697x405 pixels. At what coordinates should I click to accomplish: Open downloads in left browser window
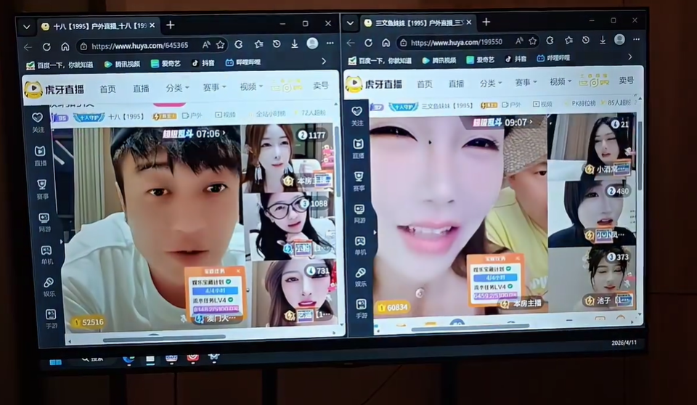[294, 44]
